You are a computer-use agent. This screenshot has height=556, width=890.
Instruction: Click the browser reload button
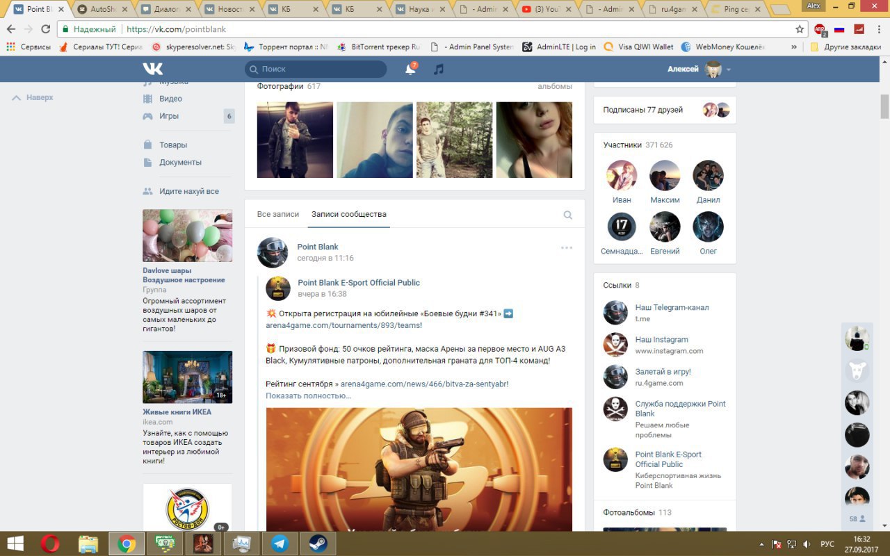(45, 29)
